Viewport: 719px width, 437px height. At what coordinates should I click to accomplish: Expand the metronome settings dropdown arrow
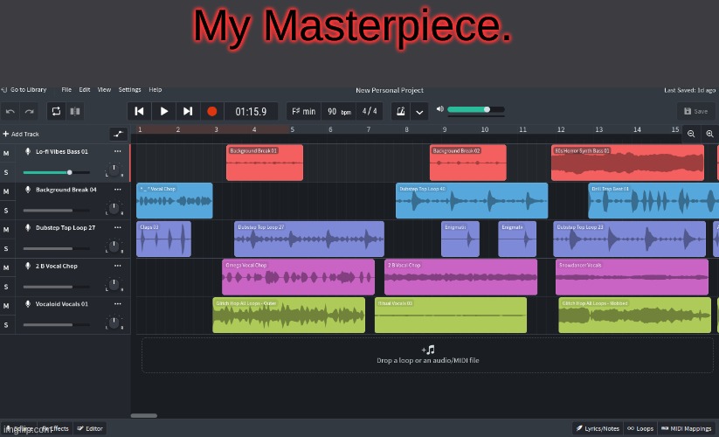click(x=420, y=111)
